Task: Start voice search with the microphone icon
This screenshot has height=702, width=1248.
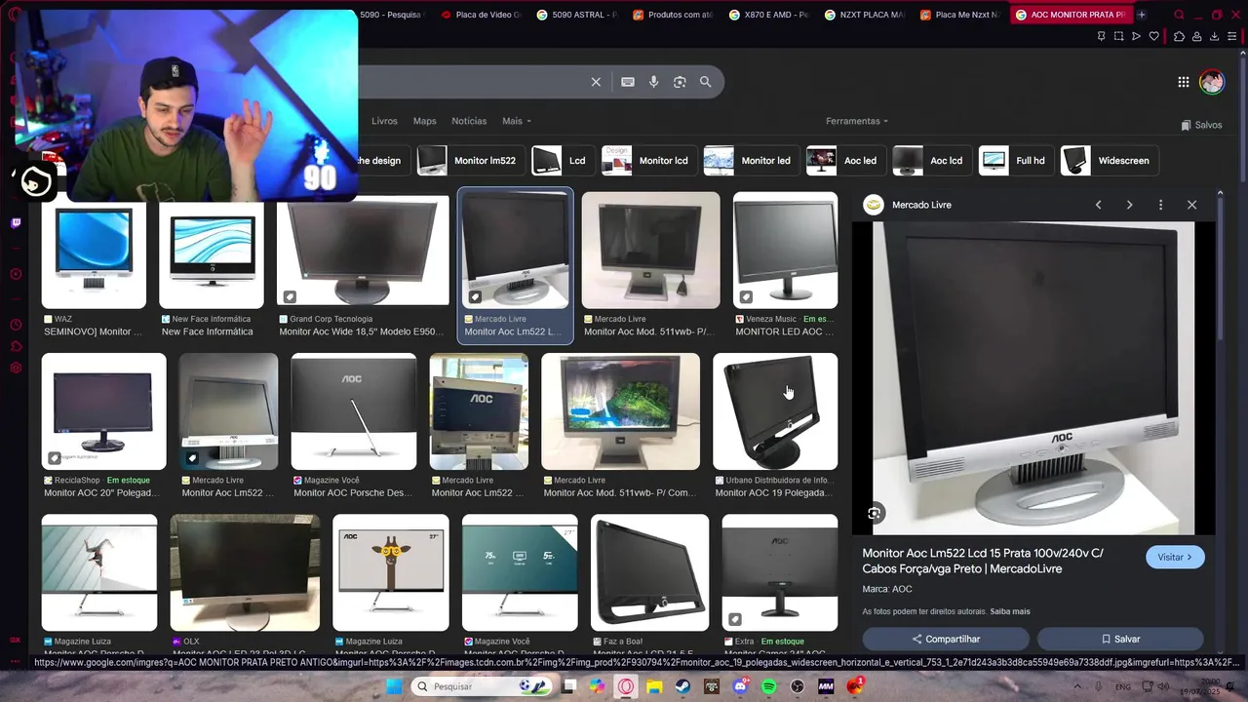Action: click(654, 82)
